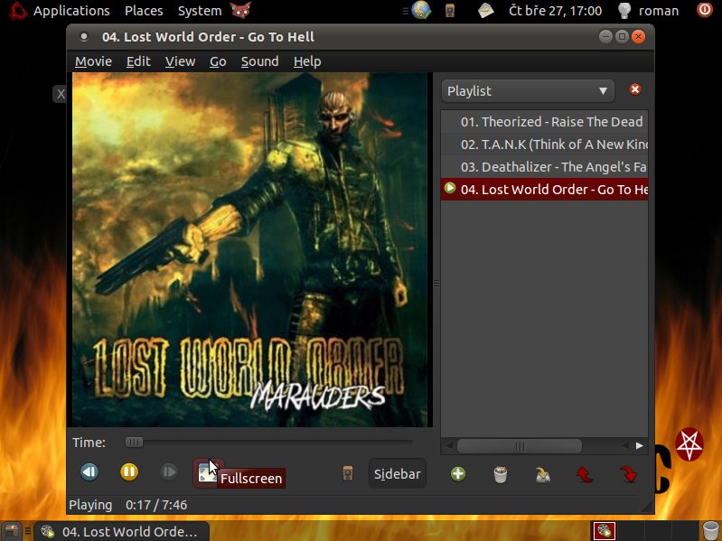Click the next chapter/movie button
Viewport: 722px width, 541px height.
pos(169,472)
